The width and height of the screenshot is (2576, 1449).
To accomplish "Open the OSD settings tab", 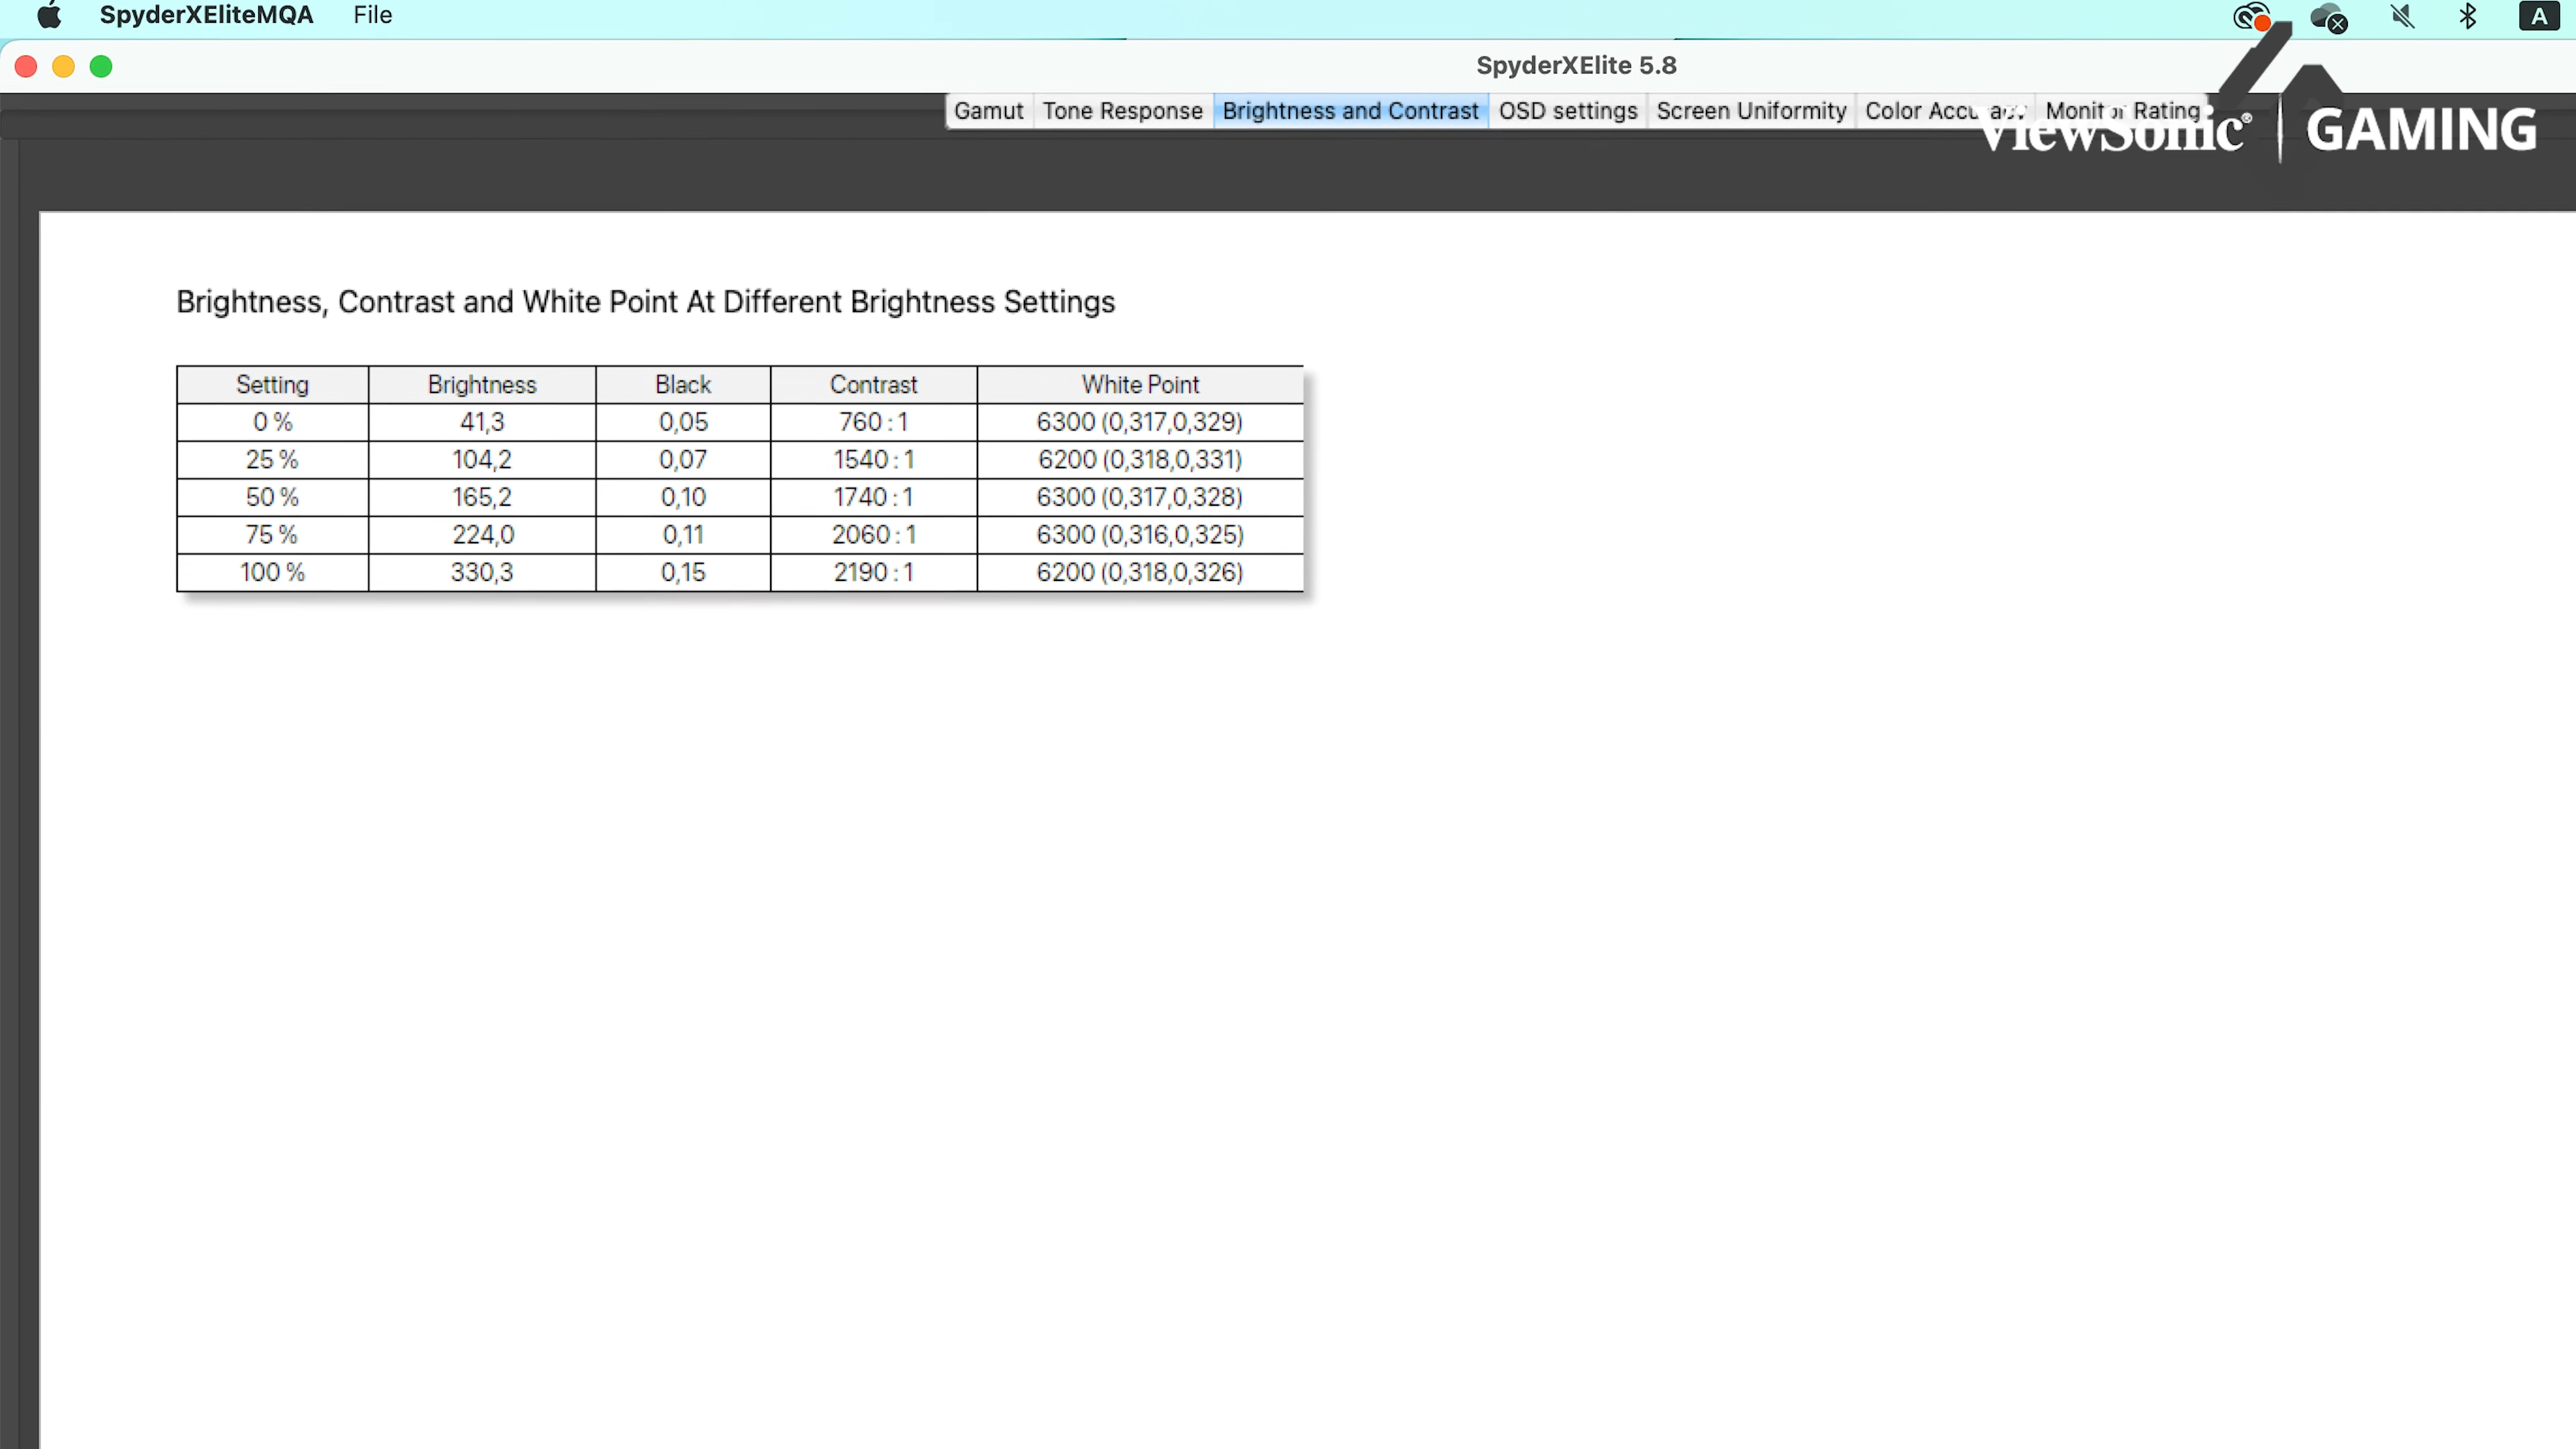I will click(x=1567, y=111).
